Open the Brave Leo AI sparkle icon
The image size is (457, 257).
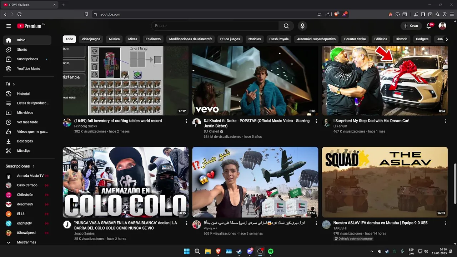(437, 14)
